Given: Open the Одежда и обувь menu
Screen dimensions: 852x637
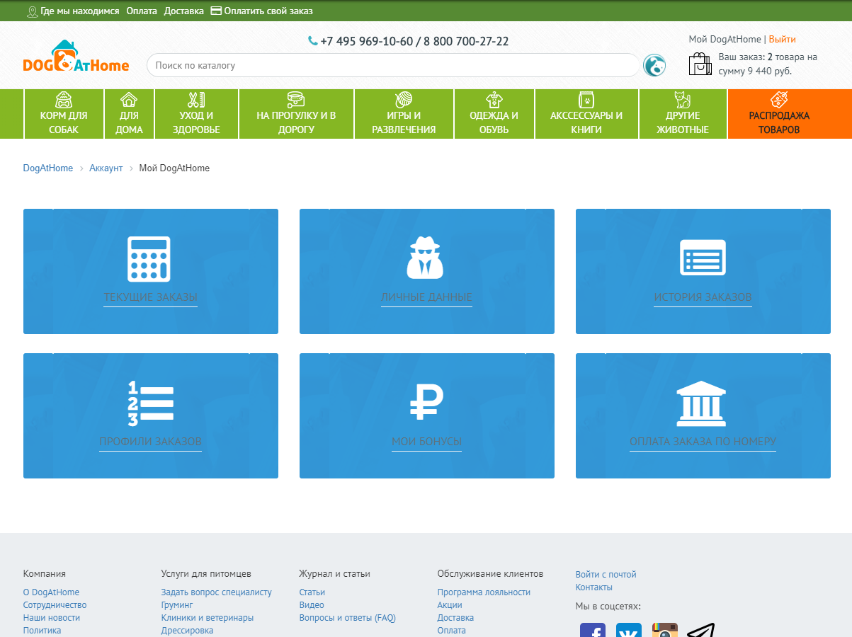Looking at the screenshot, I should [494, 114].
